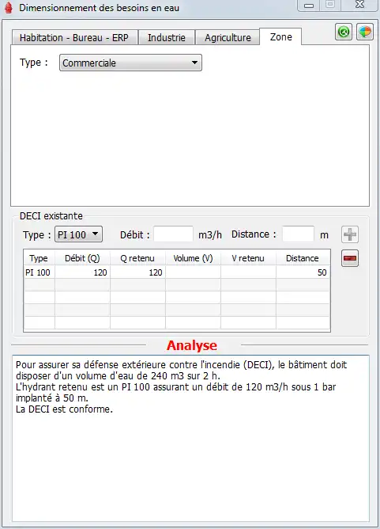
Task: Select the Zone tab
Action: coord(280,36)
